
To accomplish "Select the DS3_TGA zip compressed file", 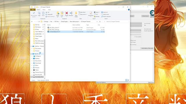I will [x=76, y=29].
